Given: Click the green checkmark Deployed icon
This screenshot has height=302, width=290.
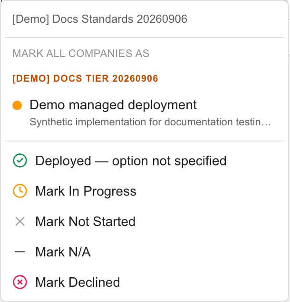Looking at the screenshot, I should [x=20, y=161].
